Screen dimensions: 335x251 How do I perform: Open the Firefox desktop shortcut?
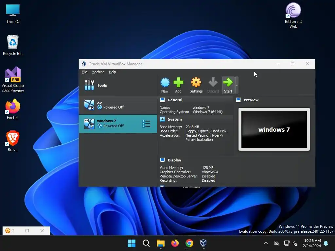13,109
